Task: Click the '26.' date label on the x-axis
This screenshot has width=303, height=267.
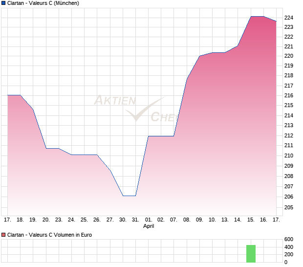Action: (97, 220)
